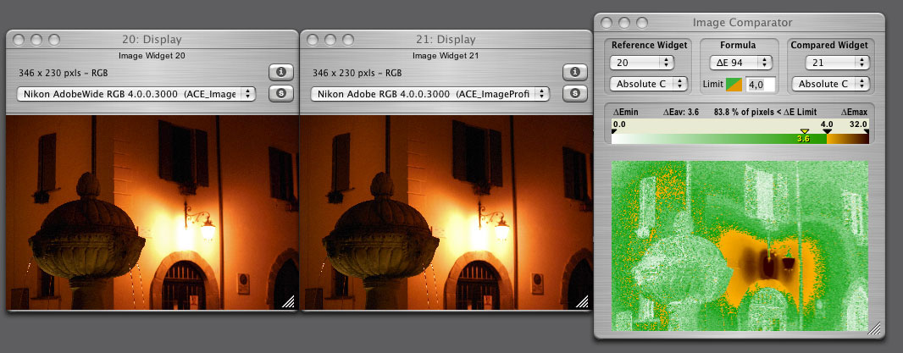Screen dimensions: 903x353
Task: Click the 20: Display photo of the fountain
Action: tap(152, 212)
